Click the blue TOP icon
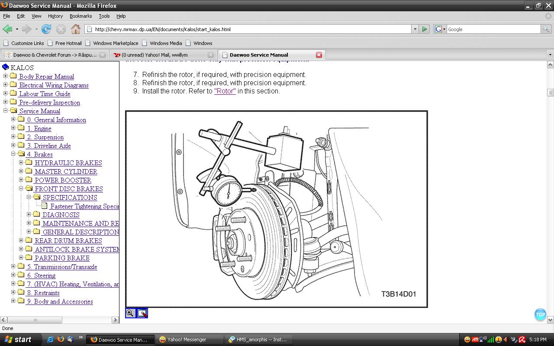554x346 pixels. [x=540, y=314]
